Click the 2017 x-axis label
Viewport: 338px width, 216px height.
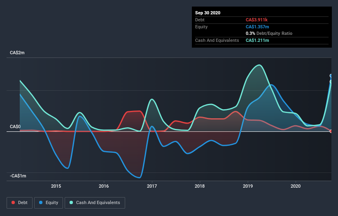click(152, 186)
